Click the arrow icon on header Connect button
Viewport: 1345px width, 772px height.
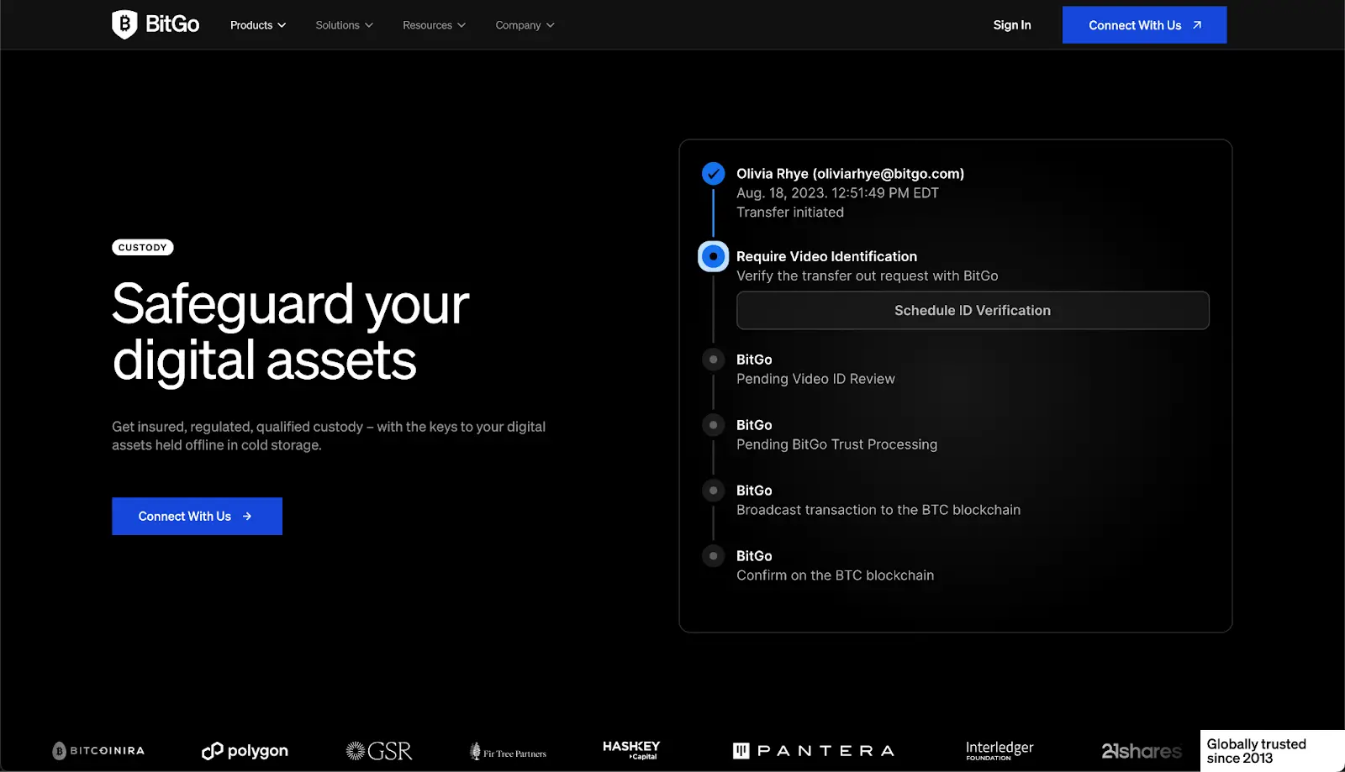pos(1197,25)
